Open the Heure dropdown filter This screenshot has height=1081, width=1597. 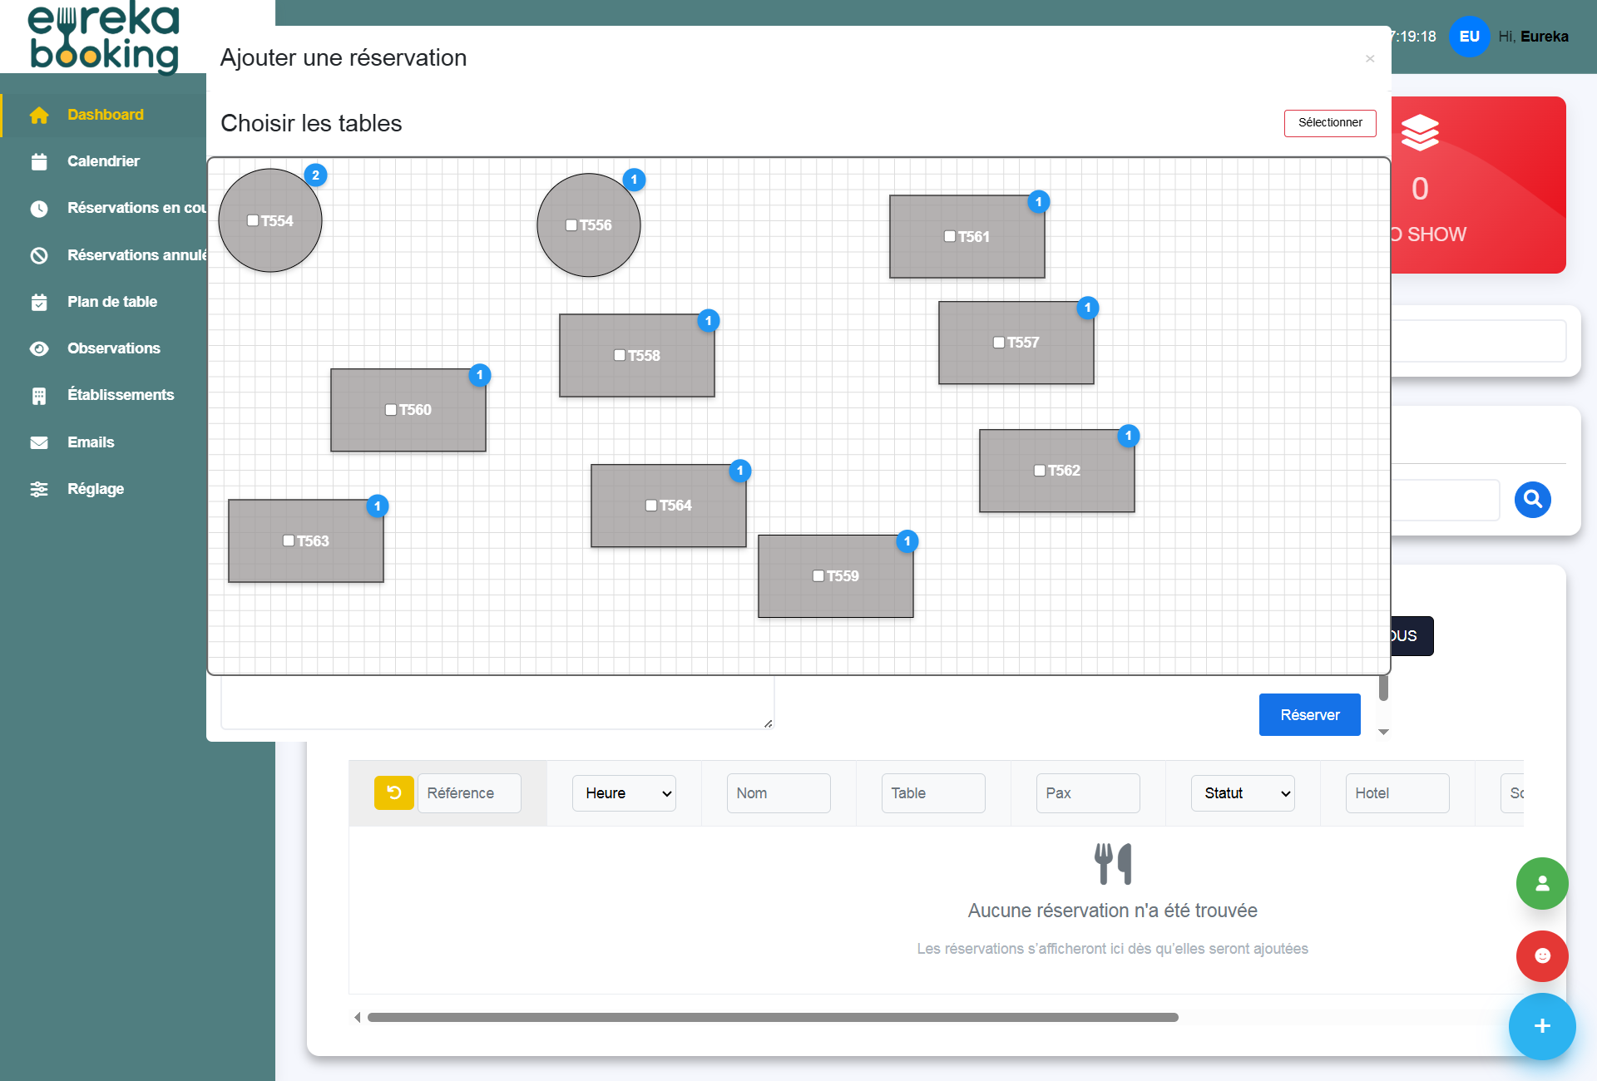[x=624, y=793]
